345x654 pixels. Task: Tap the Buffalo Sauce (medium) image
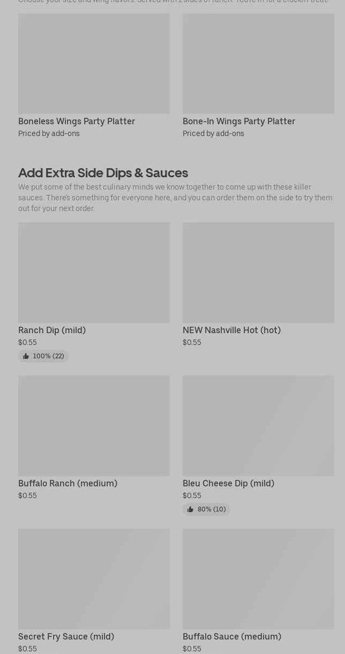pos(258,578)
